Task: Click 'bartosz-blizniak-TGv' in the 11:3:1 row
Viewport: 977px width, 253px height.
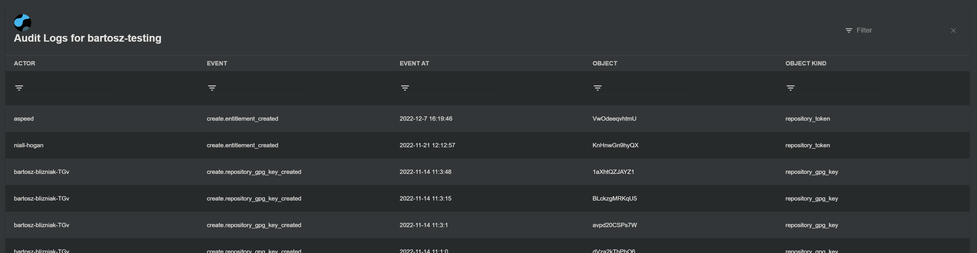Action: point(41,225)
